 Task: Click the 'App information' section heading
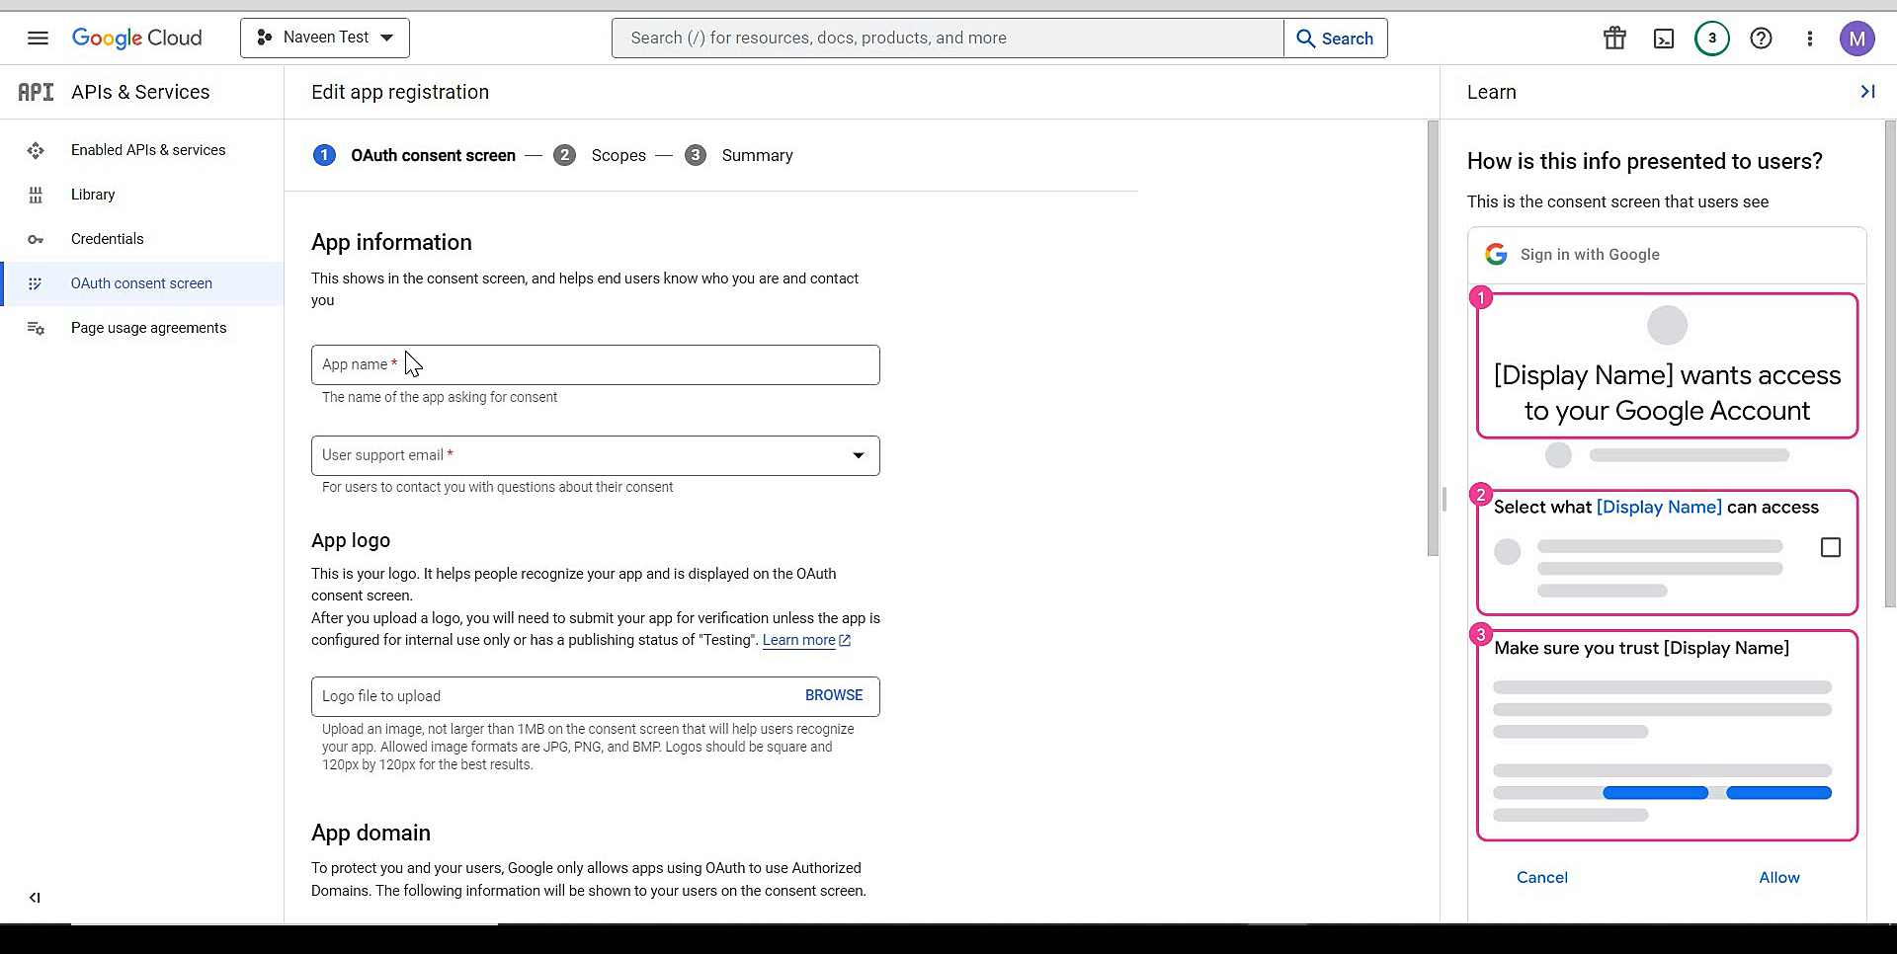tap(391, 242)
